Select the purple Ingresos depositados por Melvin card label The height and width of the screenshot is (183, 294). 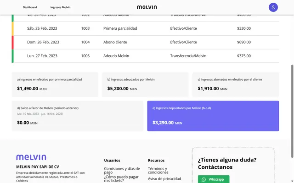click(x=181, y=108)
